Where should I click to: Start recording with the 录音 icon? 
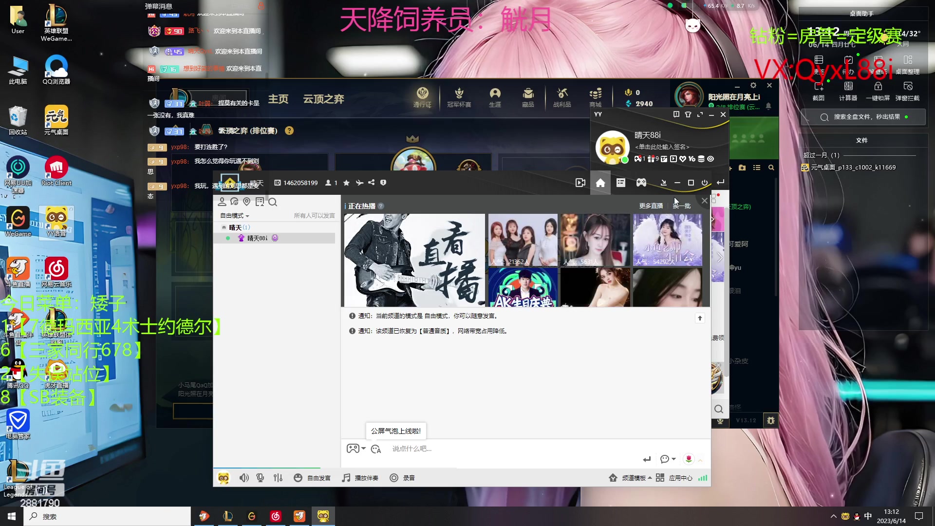[x=402, y=478]
